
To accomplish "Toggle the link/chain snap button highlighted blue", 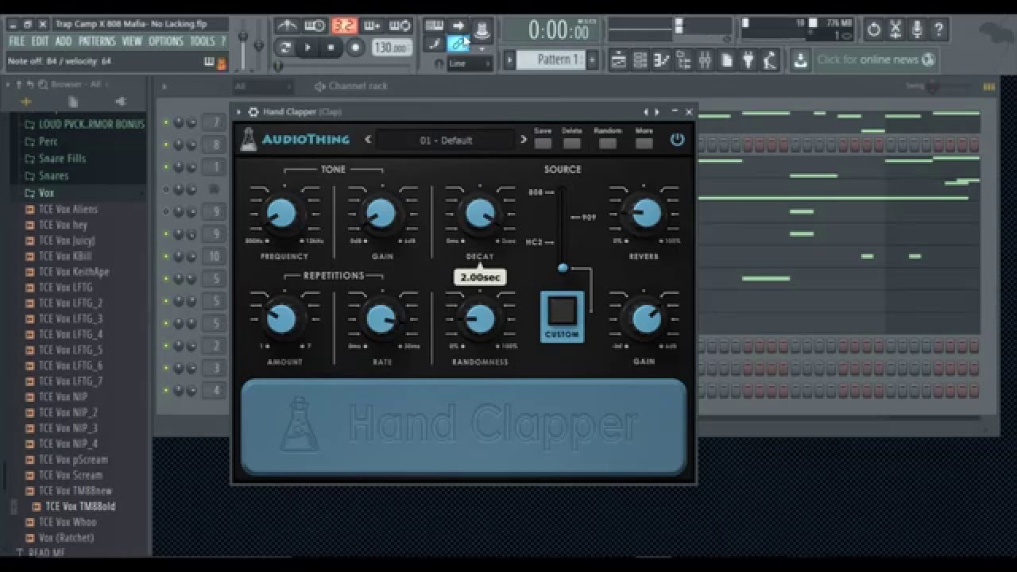I will tap(458, 44).
